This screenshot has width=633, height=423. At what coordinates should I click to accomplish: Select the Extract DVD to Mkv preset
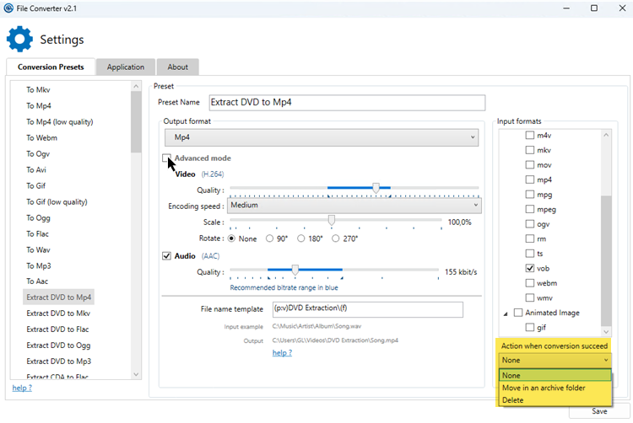point(59,313)
